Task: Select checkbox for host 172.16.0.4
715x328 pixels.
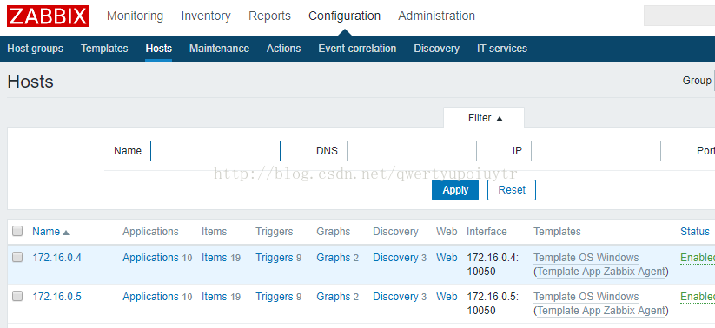Action: (x=17, y=258)
